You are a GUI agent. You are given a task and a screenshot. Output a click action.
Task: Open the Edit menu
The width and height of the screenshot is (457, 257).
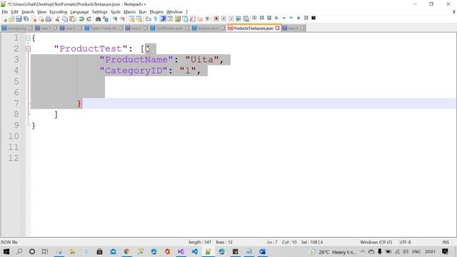click(x=14, y=12)
